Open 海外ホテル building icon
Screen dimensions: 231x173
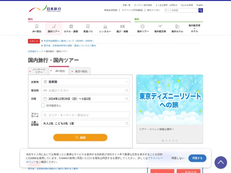point(177,27)
